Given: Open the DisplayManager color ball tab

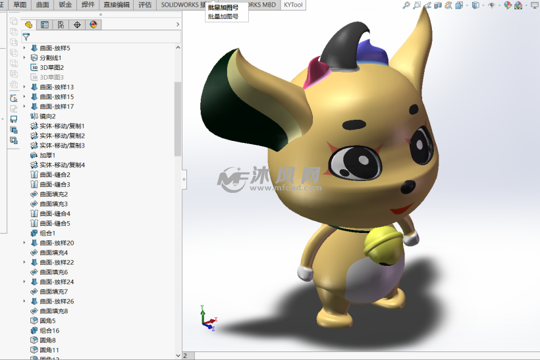Looking at the screenshot, I should click(94, 24).
